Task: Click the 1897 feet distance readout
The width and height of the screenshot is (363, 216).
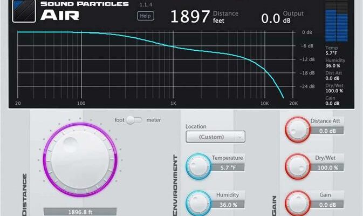Action: pyautogui.click(x=190, y=17)
